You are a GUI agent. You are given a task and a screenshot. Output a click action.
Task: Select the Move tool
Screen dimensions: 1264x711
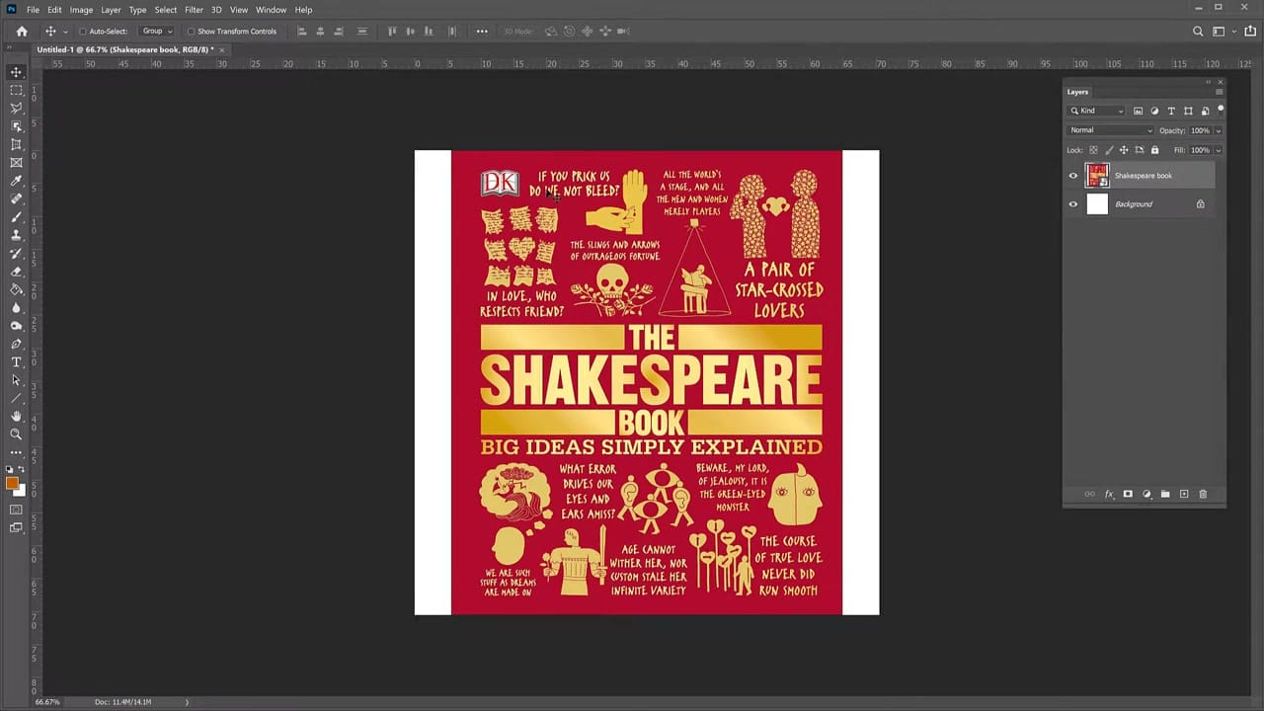16,72
